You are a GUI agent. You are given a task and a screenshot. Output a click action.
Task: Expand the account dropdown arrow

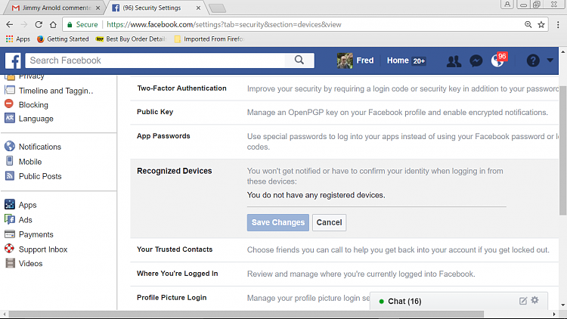coord(550,60)
